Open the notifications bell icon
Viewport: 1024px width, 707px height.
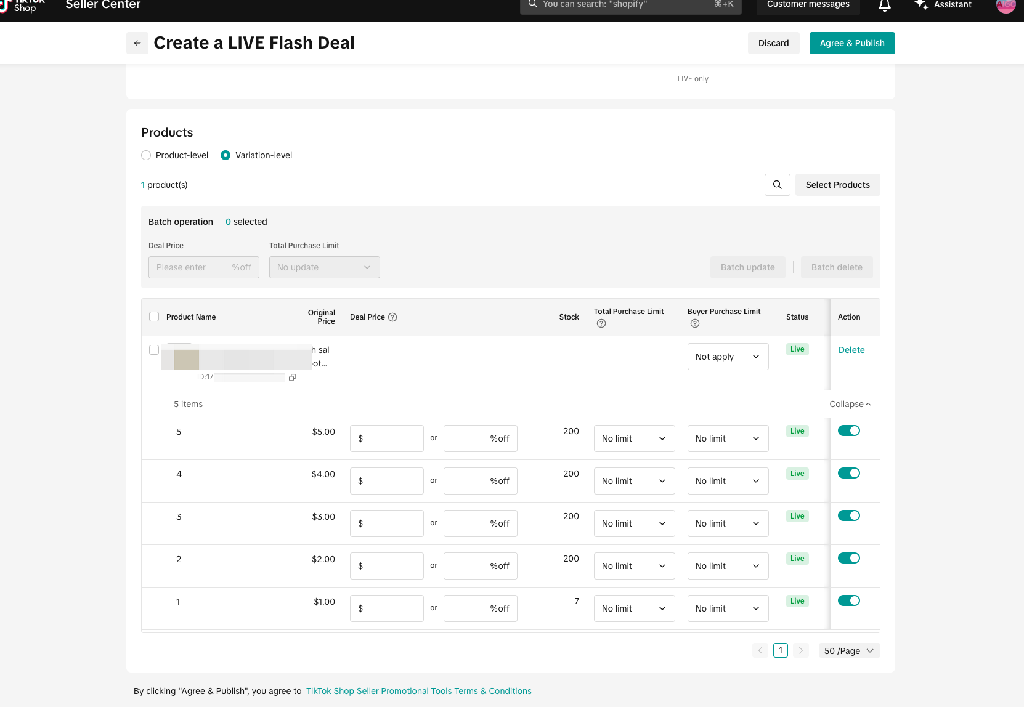(884, 6)
